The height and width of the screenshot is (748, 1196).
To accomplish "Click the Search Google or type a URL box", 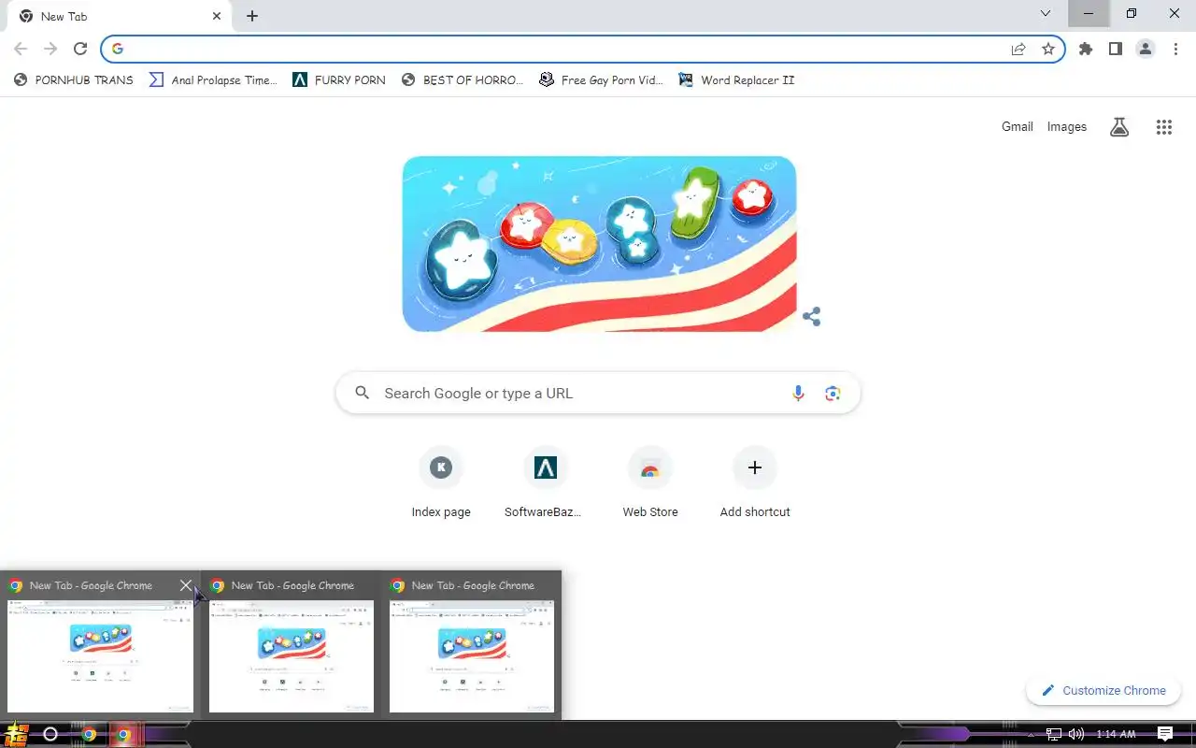I will pyautogui.click(x=598, y=394).
